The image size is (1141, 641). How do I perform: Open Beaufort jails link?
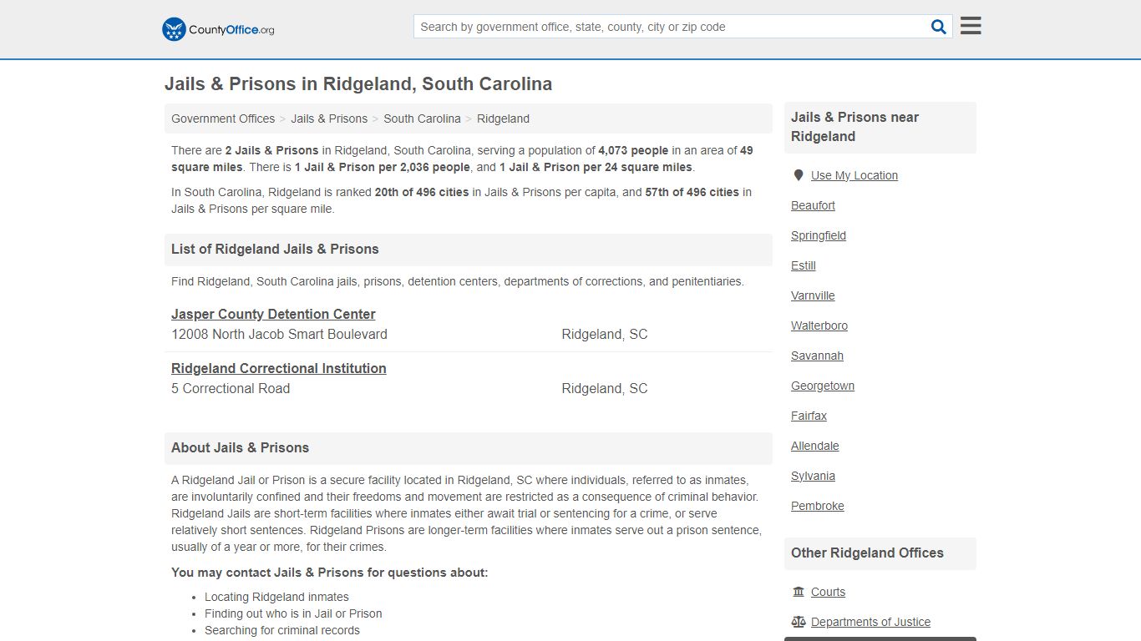point(813,205)
